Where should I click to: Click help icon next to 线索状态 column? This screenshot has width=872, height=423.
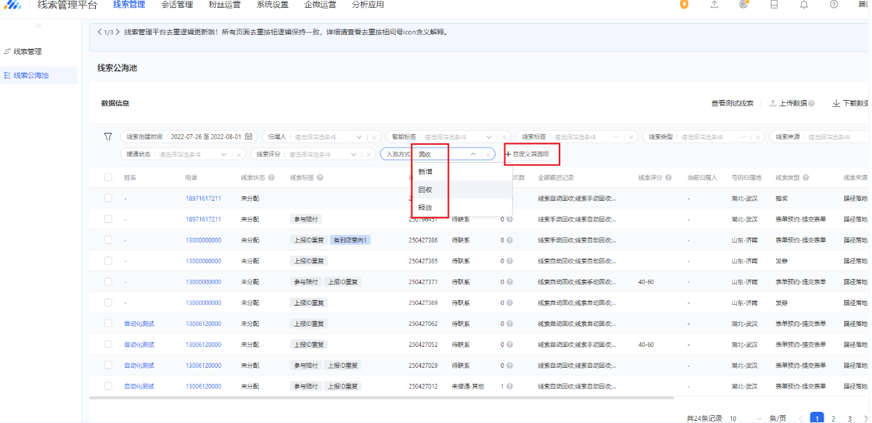point(271,178)
